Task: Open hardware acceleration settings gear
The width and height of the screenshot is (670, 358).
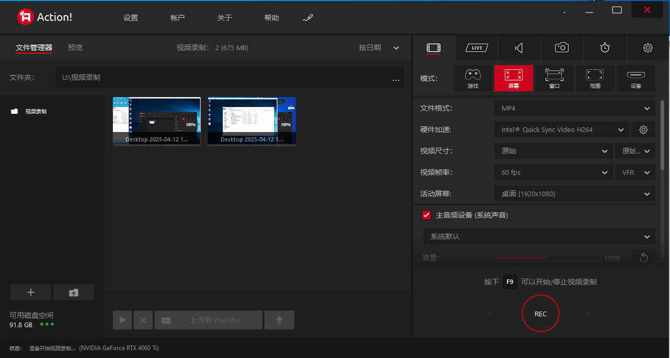Action: coord(643,129)
